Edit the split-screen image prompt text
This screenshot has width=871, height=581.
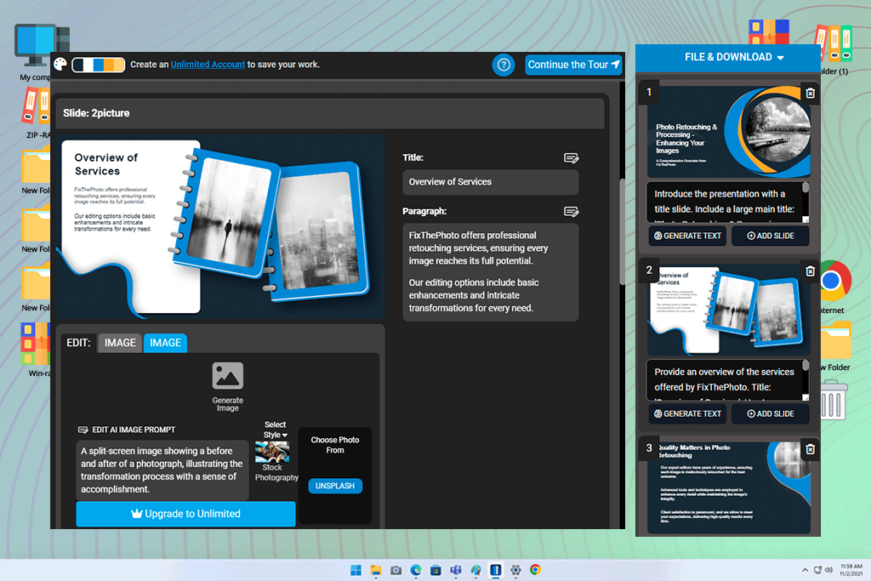click(x=162, y=470)
